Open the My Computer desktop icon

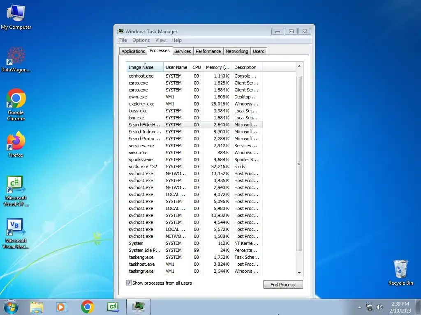pos(16,16)
